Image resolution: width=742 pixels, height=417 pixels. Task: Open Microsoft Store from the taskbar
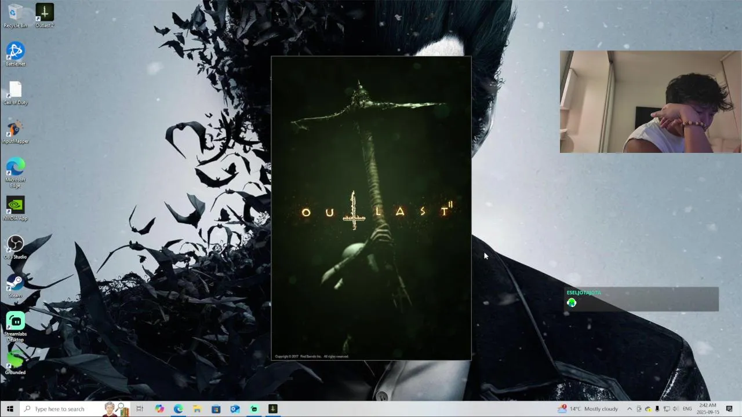tap(216, 409)
